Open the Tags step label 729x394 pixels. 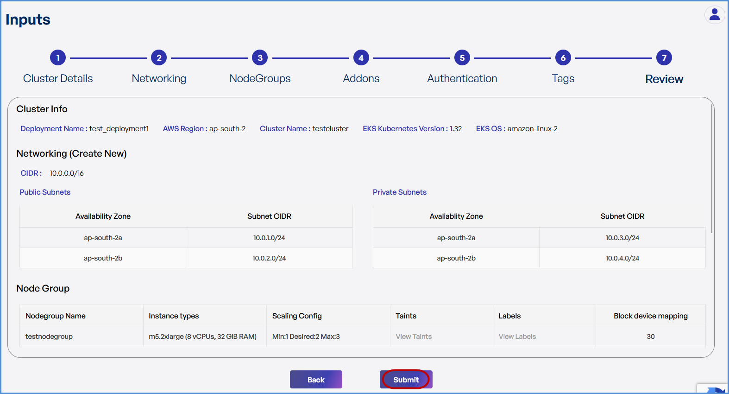pos(563,79)
